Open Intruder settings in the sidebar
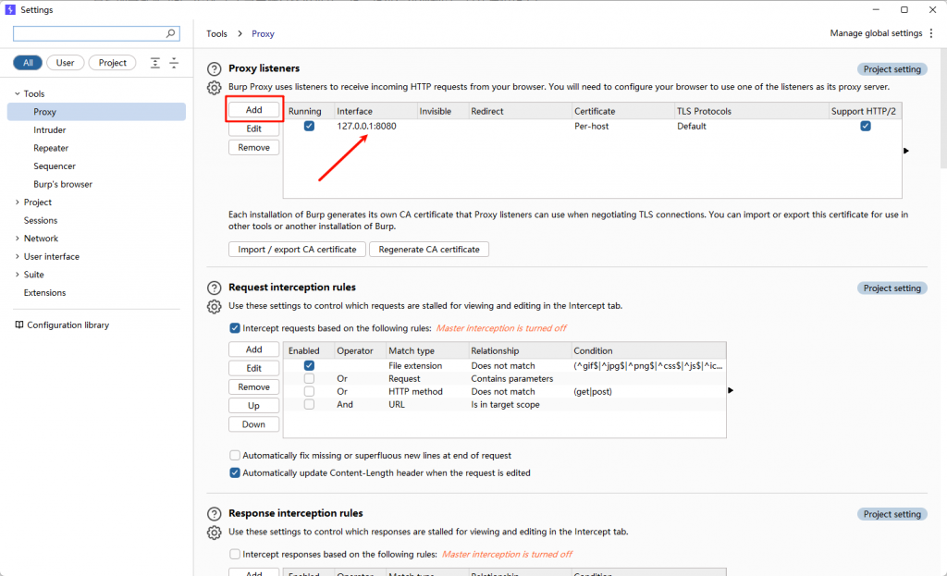 50,129
